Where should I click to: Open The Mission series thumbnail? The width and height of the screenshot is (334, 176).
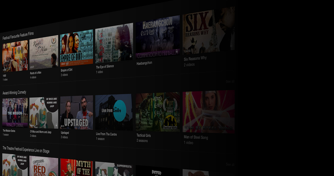pos(15,113)
